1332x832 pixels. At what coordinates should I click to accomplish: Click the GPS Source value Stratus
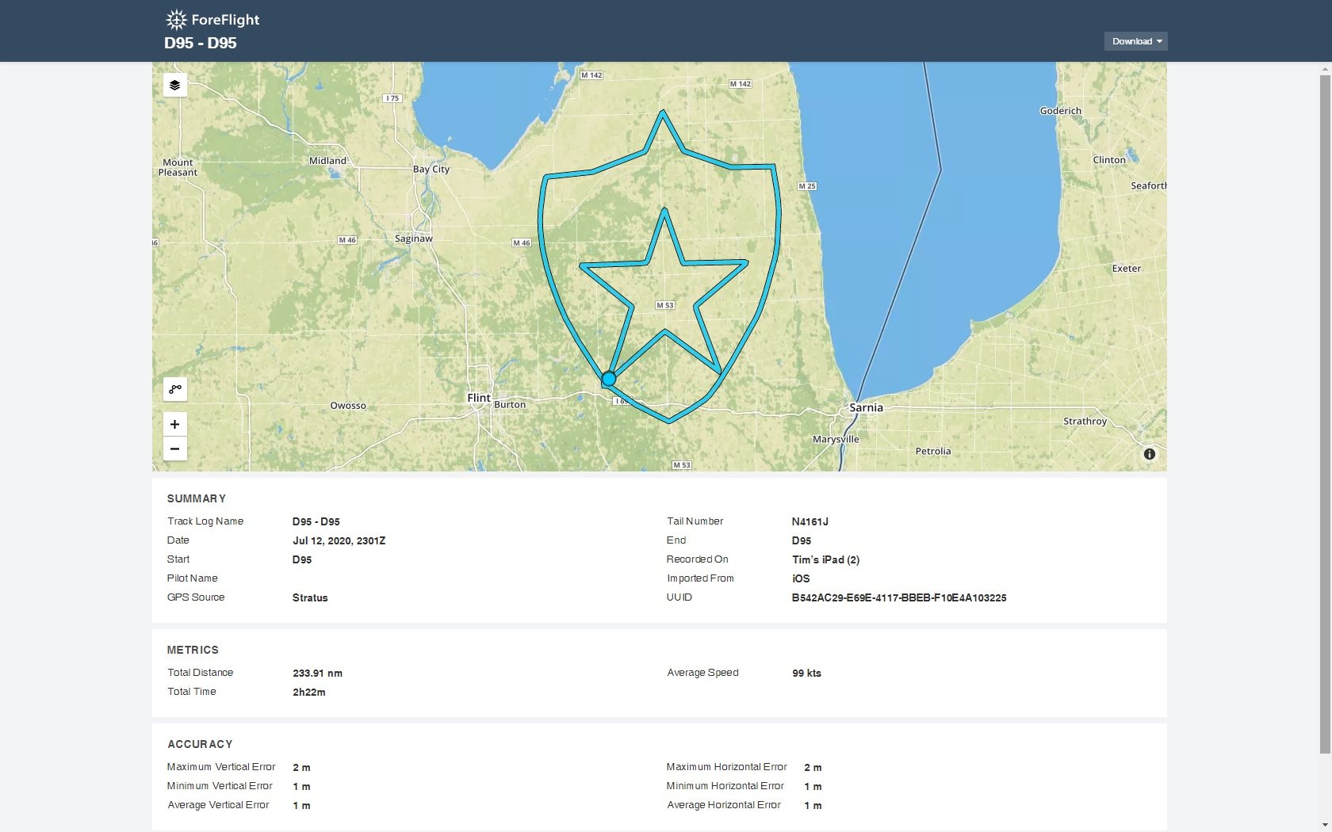tap(310, 597)
